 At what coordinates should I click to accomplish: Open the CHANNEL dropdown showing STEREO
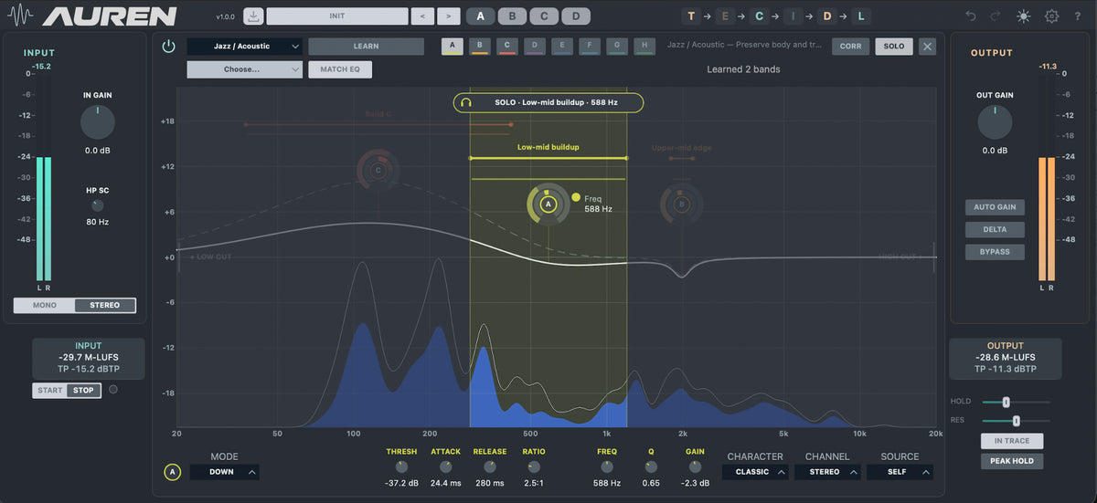[827, 472]
